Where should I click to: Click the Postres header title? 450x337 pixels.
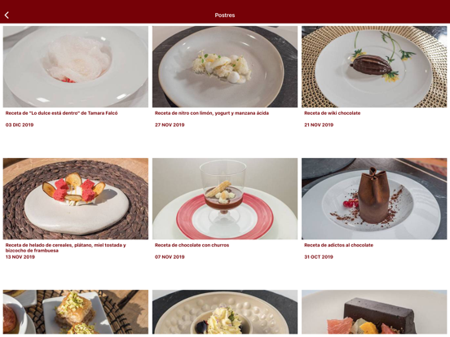[x=225, y=15]
